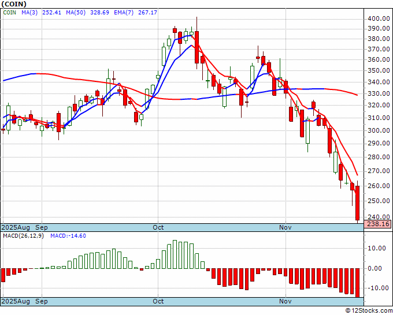393x315 pixels.
Task: Click the Oct marker on price timeline
Action: tap(158, 227)
